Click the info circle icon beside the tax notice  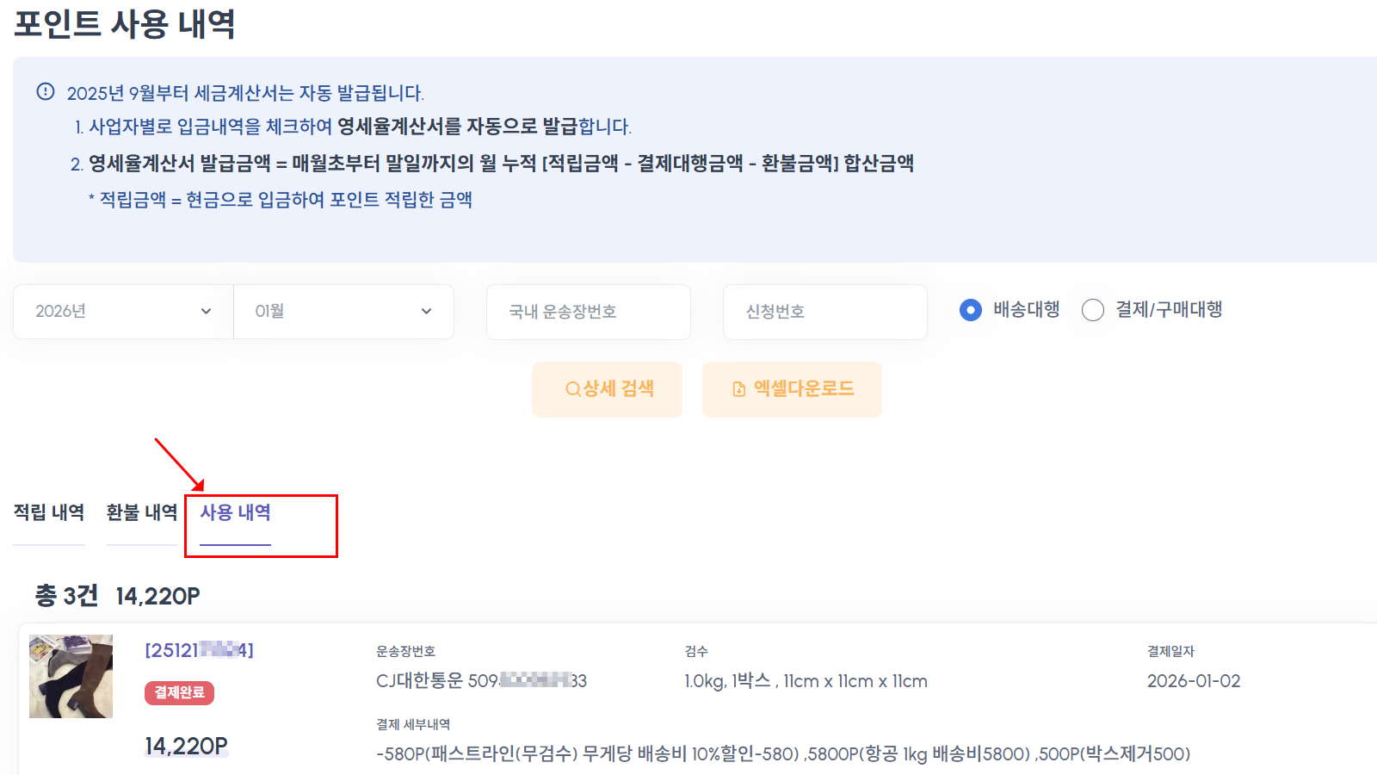tap(45, 89)
